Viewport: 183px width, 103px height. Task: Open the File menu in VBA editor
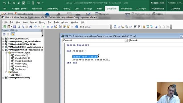click(x=6, y=22)
